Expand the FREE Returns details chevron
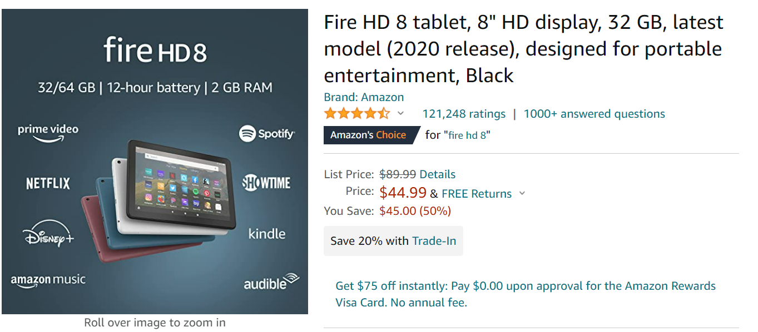The width and height of the screenshot is (758, 332). pos(522,193)
